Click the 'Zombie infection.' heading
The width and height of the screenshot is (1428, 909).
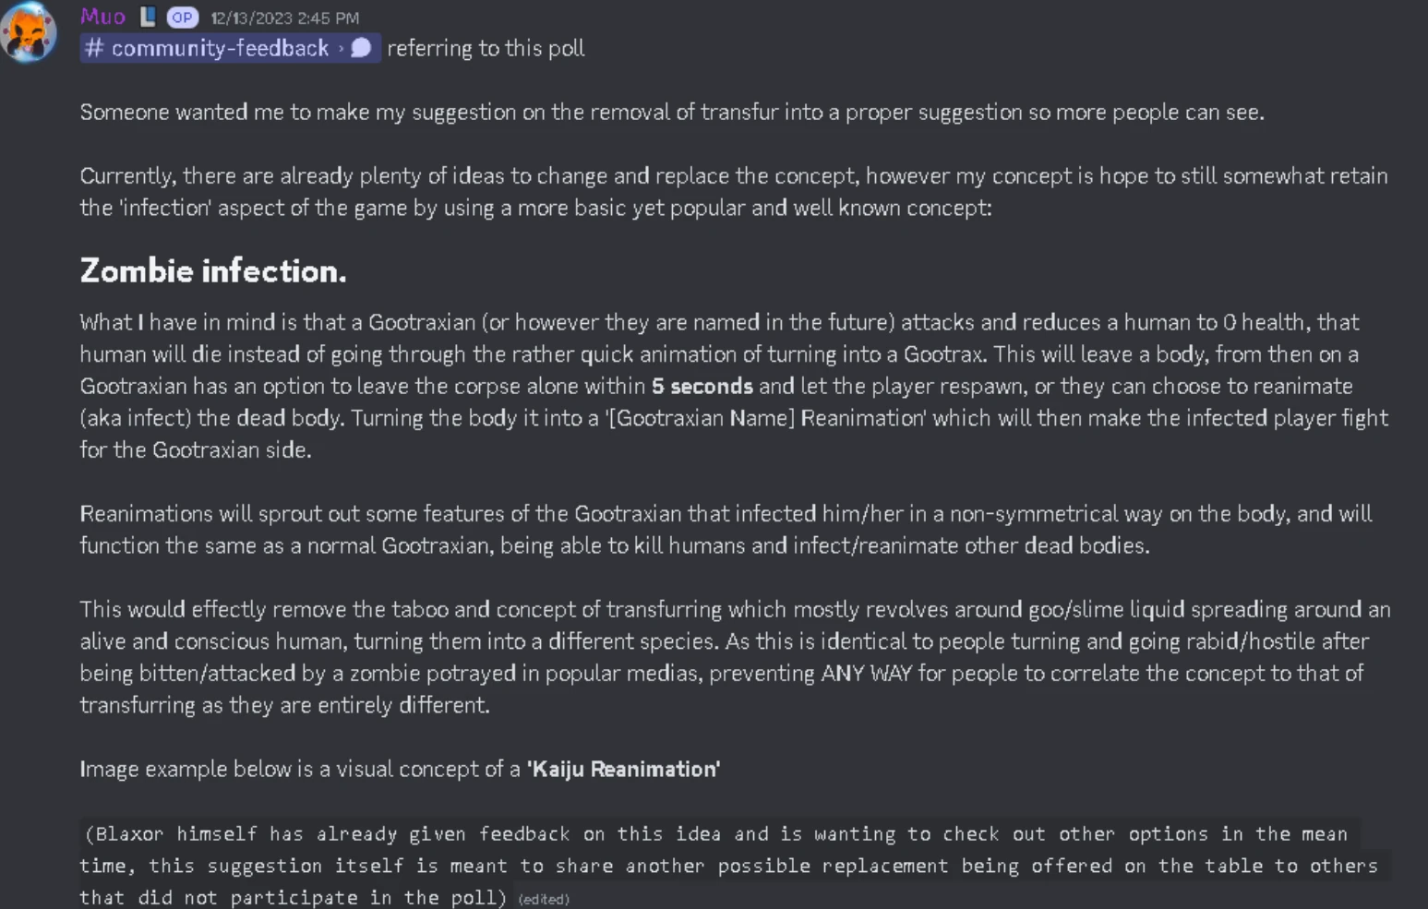213,270
